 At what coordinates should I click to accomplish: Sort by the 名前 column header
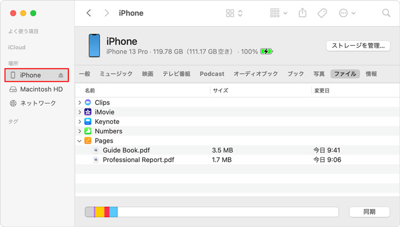90,90
